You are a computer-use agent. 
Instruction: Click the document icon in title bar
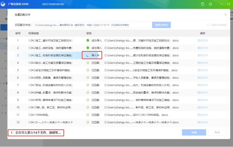[203, 4]
